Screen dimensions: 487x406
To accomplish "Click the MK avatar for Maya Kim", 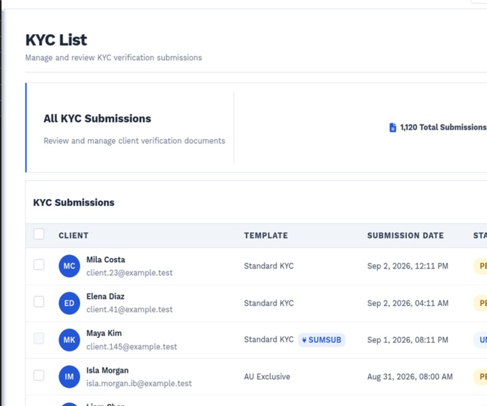I will coord(69,340).
